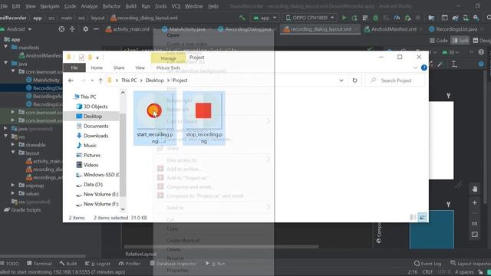This screenshot has height=276, width=491.
Task: Open API 30 version dropdown in design toolbar
Action: (450, 52)
